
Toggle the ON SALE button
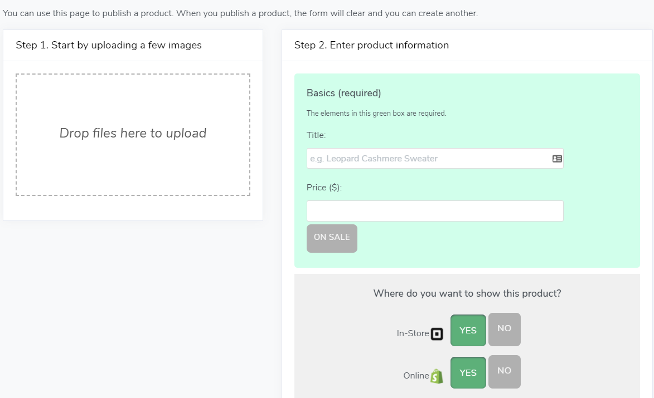coord(332,238)
